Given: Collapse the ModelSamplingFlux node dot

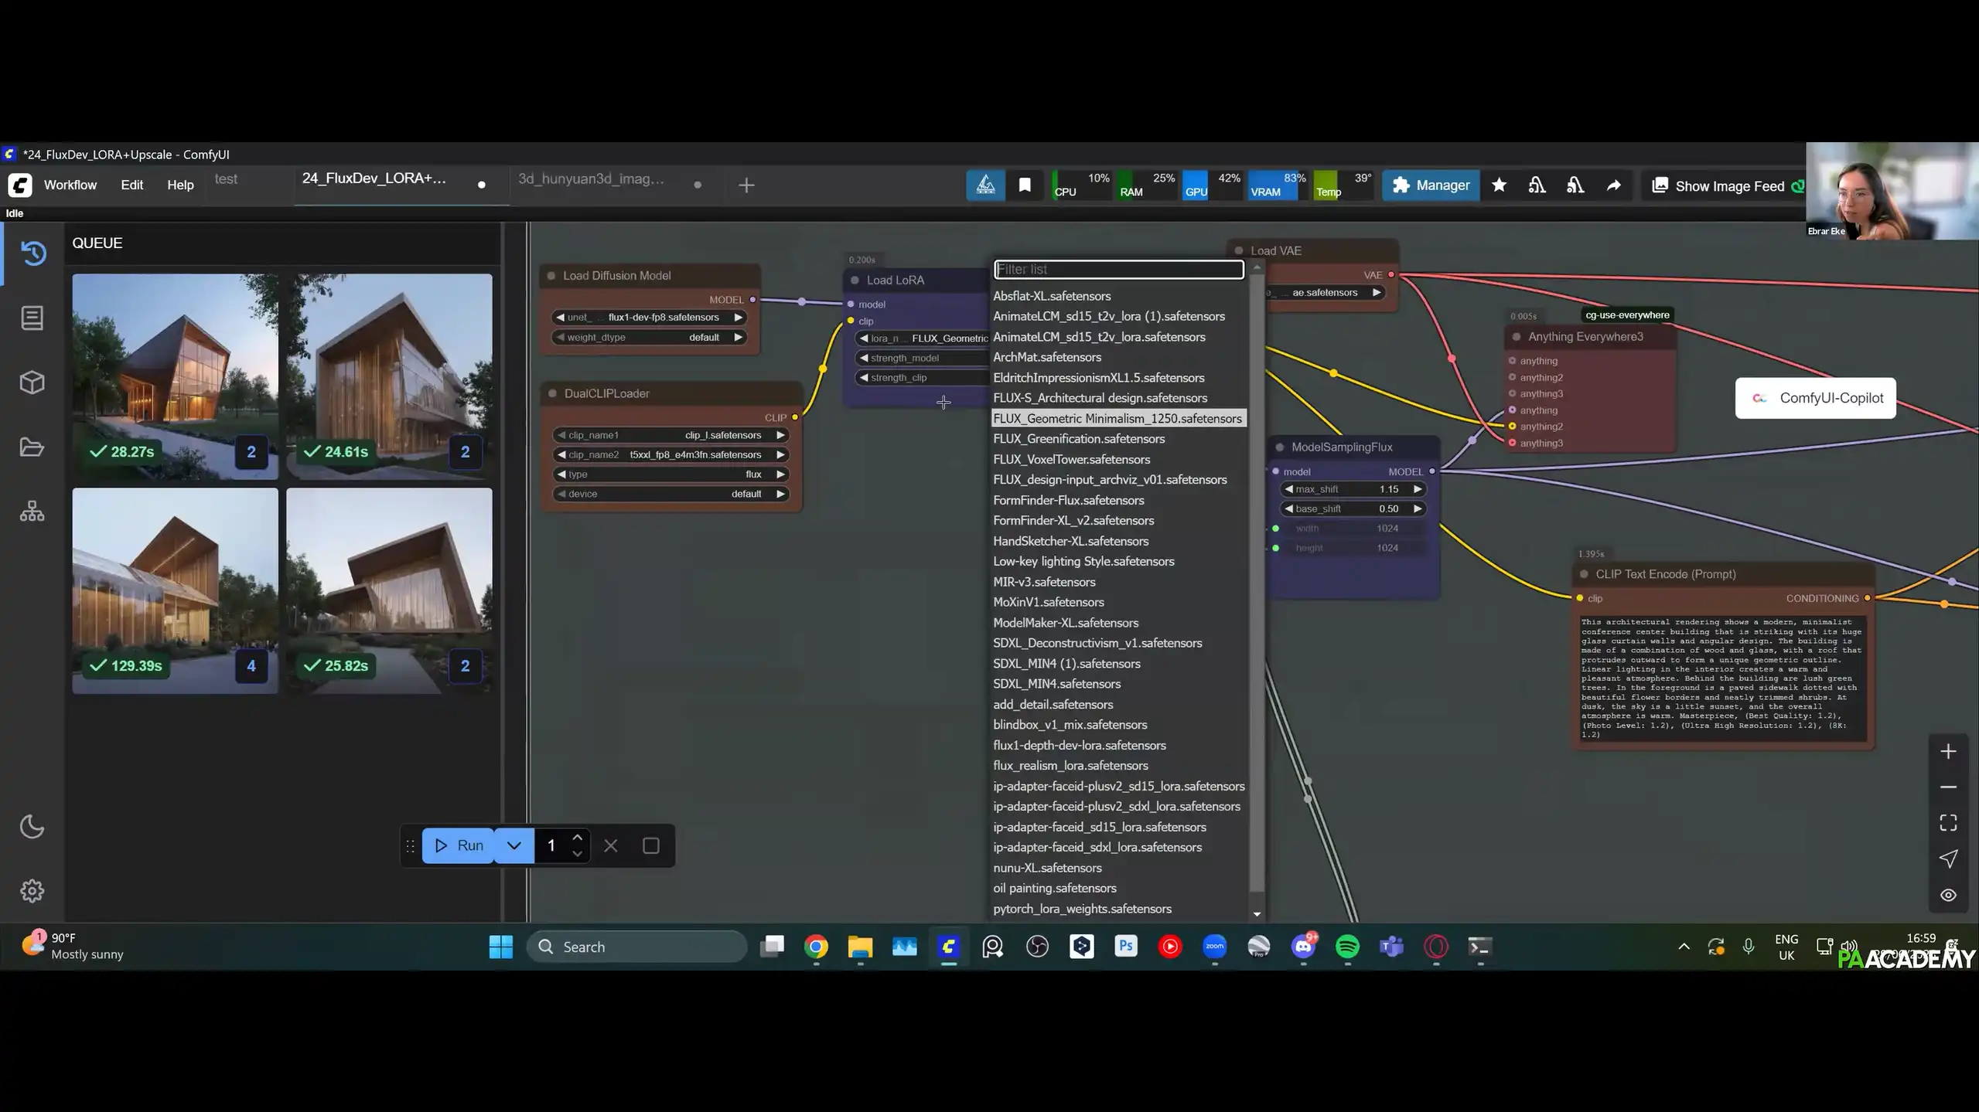Looking at the screenshot, I should (x=1280, y=447).
